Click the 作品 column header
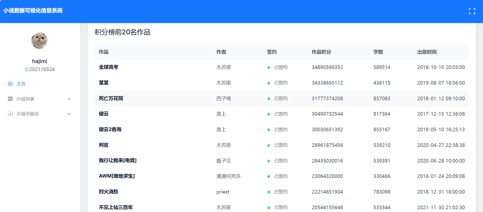This screenshot has height=212, width=483. tap(104, 52)
